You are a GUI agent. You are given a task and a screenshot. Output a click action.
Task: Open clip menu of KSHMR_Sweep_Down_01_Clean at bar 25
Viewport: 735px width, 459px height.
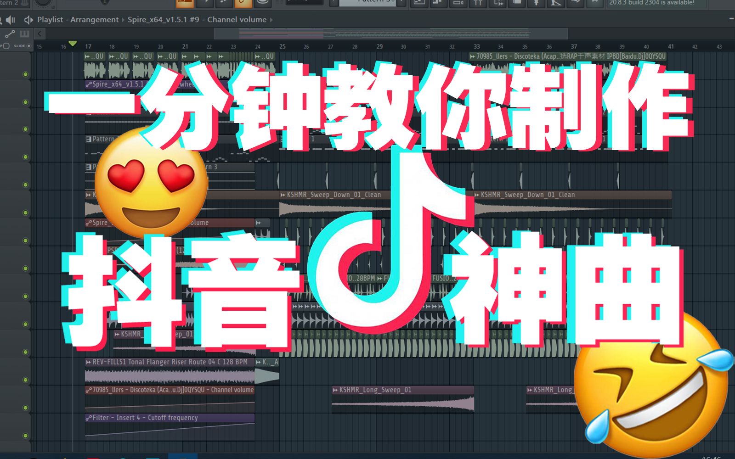(283, 195)
